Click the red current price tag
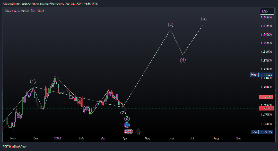The width and height of the screenshot is (278, 151). (266, 108)
